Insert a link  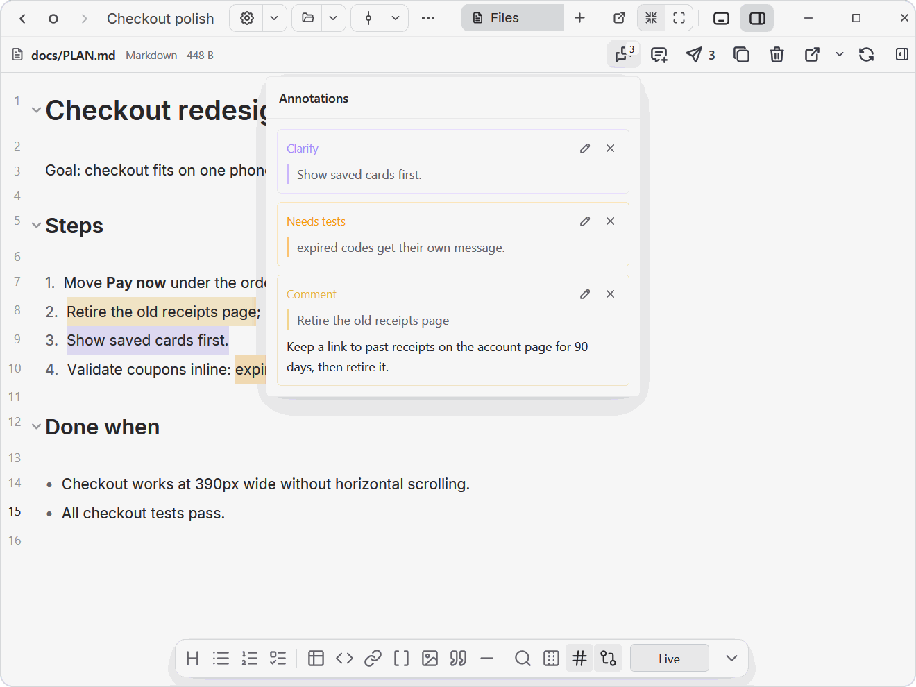pos(373,659)
